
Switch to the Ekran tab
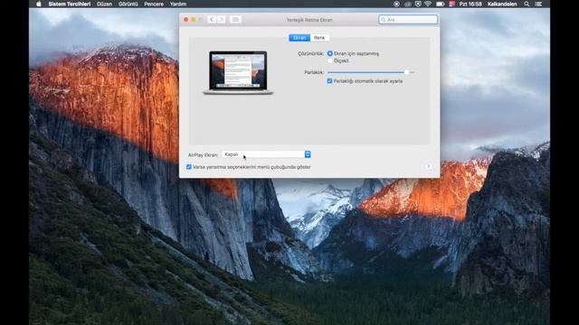click(x=299, y=38)
